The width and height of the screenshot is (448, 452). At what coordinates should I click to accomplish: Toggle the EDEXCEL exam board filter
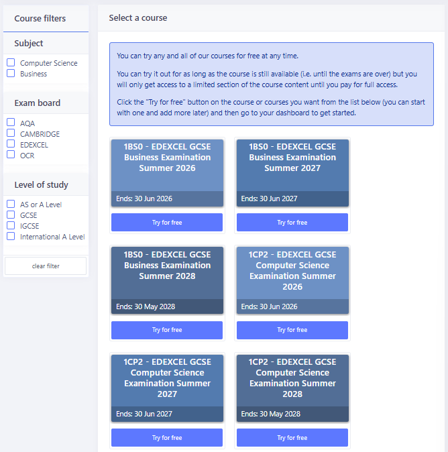tap(11, 144)
